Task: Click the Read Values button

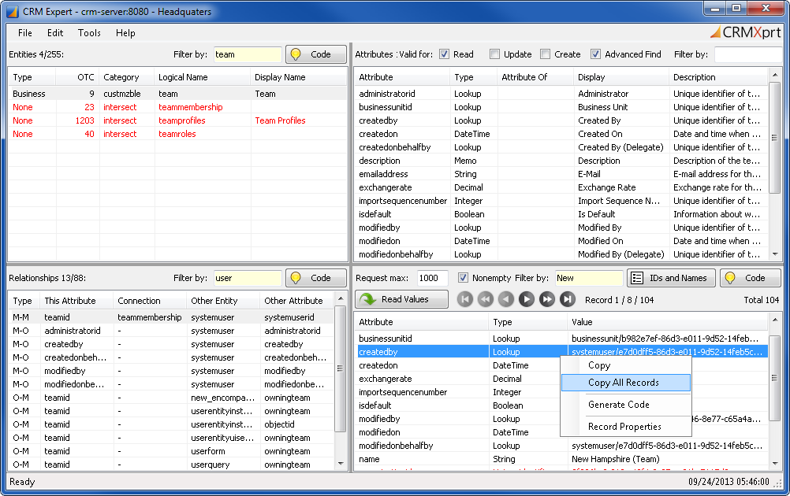Action: click(401, 299)
